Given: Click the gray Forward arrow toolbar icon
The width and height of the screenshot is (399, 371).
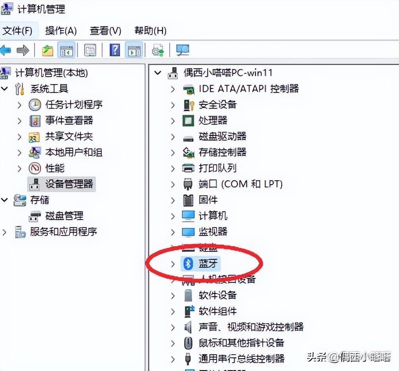Looking at the screenshot, I should click(x=23, y=50).
